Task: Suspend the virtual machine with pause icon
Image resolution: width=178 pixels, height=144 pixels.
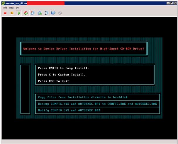Action: pyautogui.click(x=12, y=13)
